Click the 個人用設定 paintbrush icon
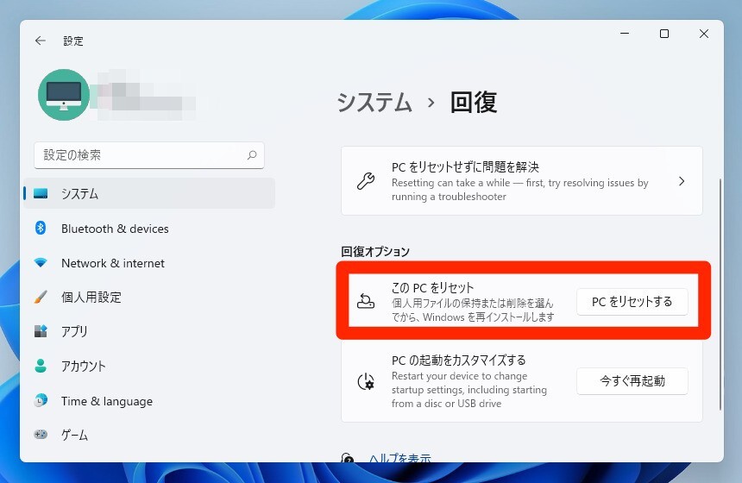 pos(41,297)
